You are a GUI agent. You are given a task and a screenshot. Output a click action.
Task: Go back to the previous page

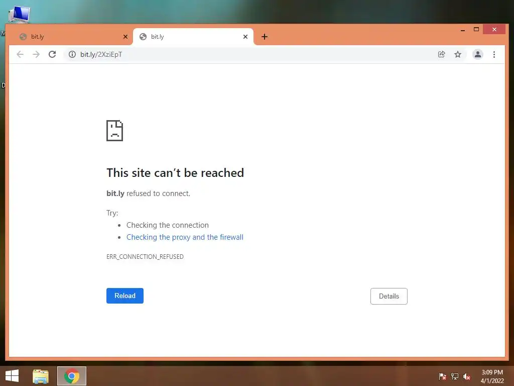pos(20,54)
